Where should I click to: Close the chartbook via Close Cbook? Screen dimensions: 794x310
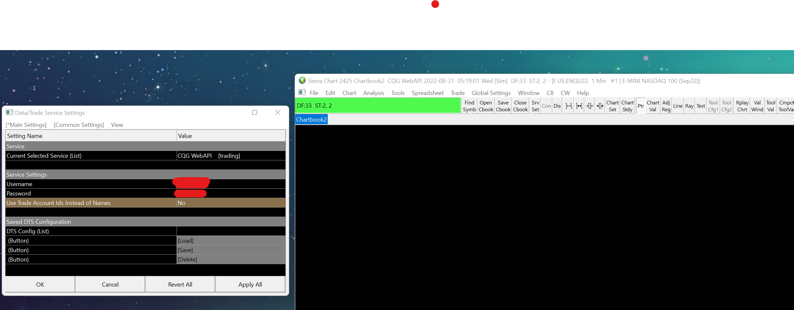tap(520, 106)
